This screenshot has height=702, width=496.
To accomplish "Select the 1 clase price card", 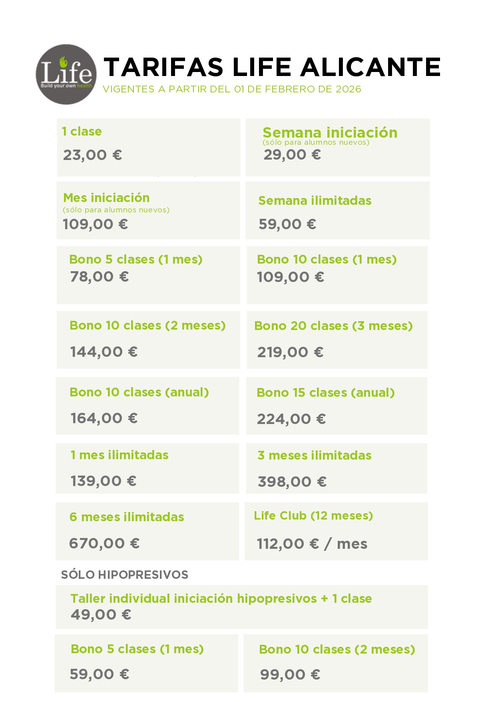I will pyautogui.click(x=149, y=147).
